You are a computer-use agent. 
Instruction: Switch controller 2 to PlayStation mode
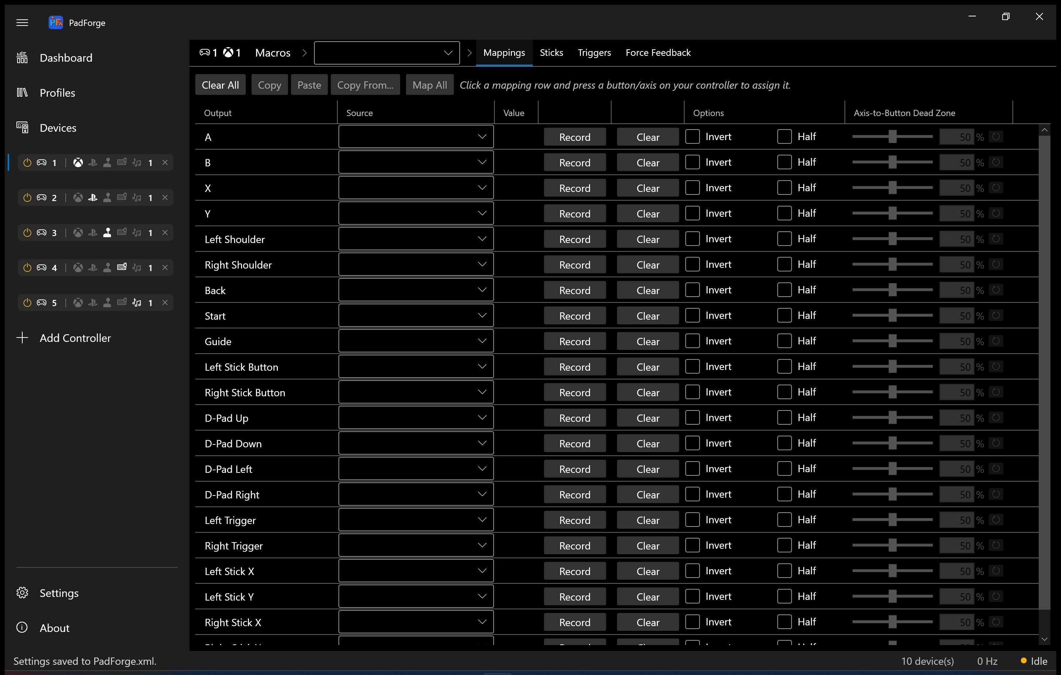tap(93, 197)
